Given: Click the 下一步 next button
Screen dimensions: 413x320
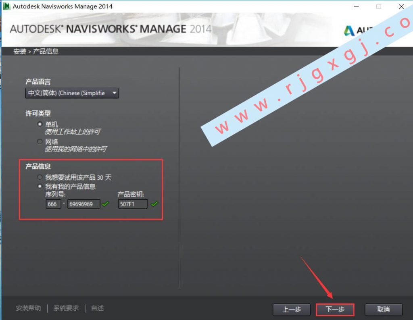Looking at the screenshot, I should point(335,310).
